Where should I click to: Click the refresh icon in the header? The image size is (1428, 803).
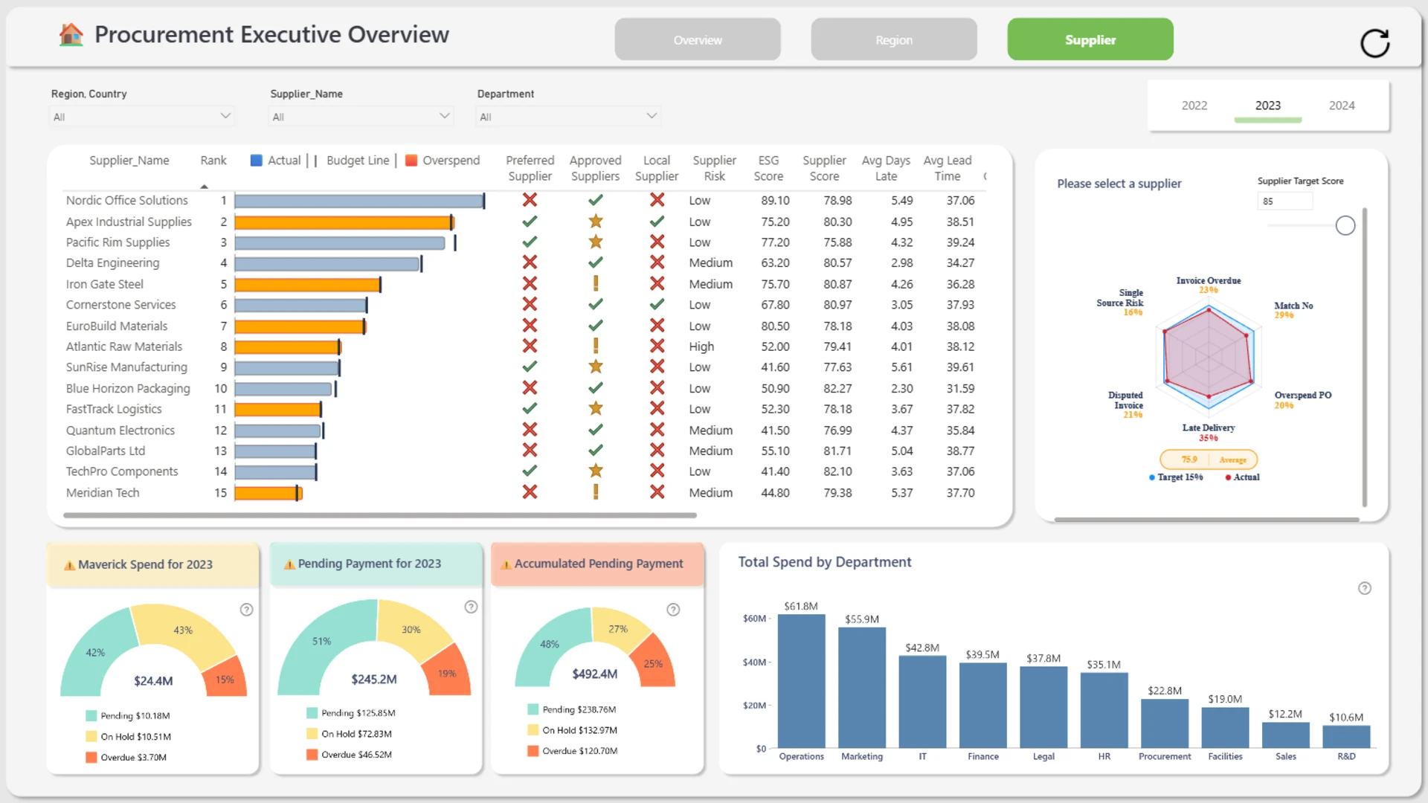click(1374, 42)
